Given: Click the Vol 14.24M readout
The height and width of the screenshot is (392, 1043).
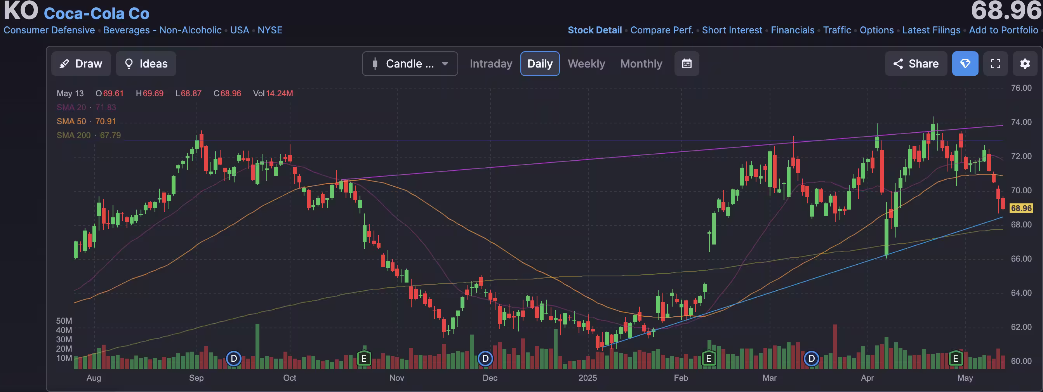Looking at the screenshot, I should (273, 94).
